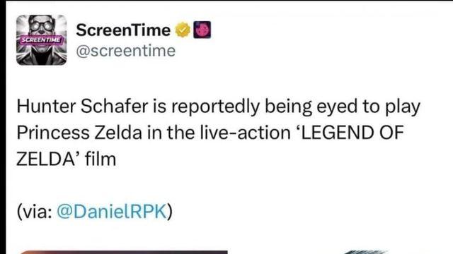Click the closing parenthesis after @DanielRPK

pos(170,212)
